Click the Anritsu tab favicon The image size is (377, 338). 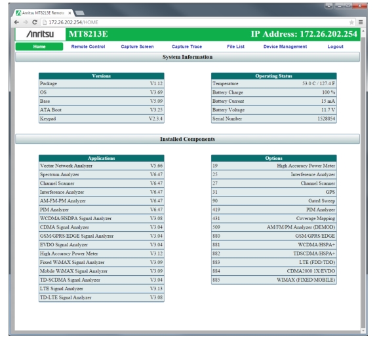pos(18,13)
